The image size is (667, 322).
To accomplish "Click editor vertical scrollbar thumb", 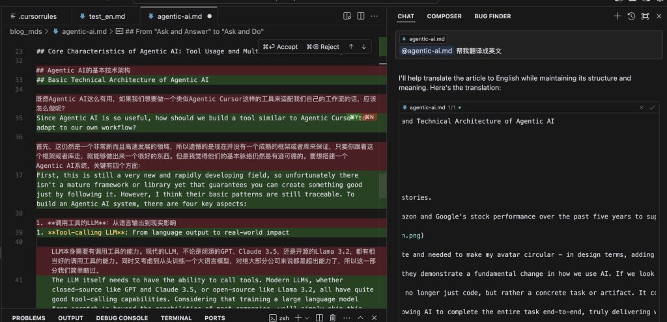I will [x=383, y=185].
